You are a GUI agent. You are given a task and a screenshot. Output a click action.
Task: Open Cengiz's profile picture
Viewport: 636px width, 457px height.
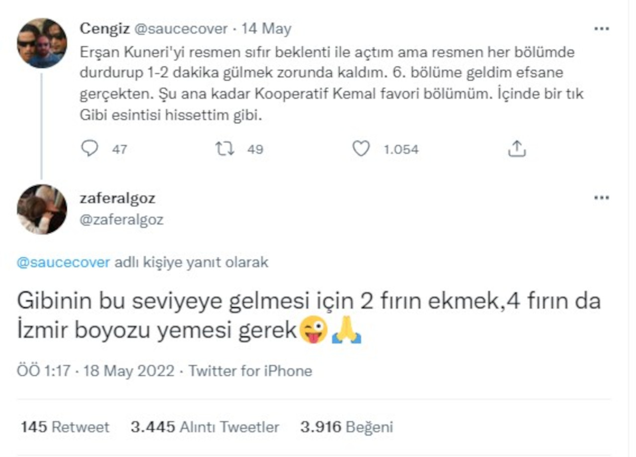tap(42, 43)
